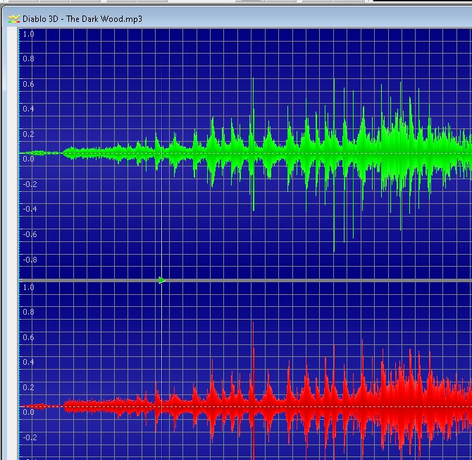Click the title 'Diablo 3D - The Dark Wood.mp3'
Screen dimensions: 472x460
point(82,18)
